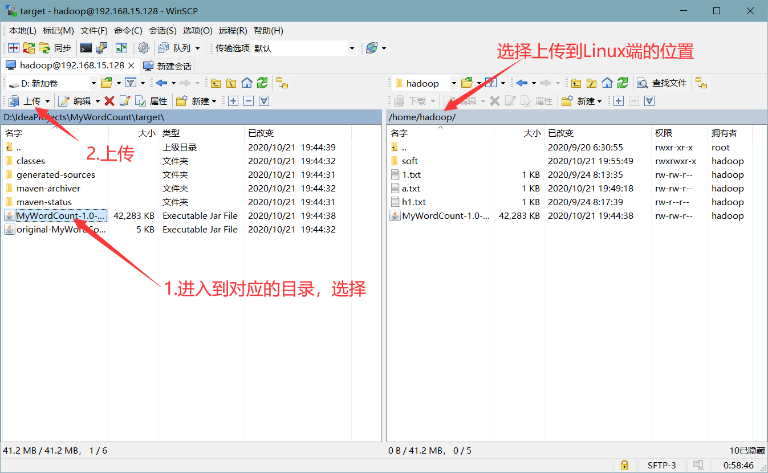Viewport: 768px width, 473px height.
Task: Refresh the remote panel
Action: 623,83
